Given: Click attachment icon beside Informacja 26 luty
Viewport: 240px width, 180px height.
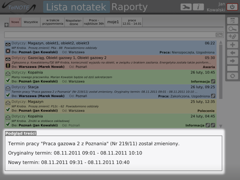Looking at the screenshot, I should tap(213, 81).
